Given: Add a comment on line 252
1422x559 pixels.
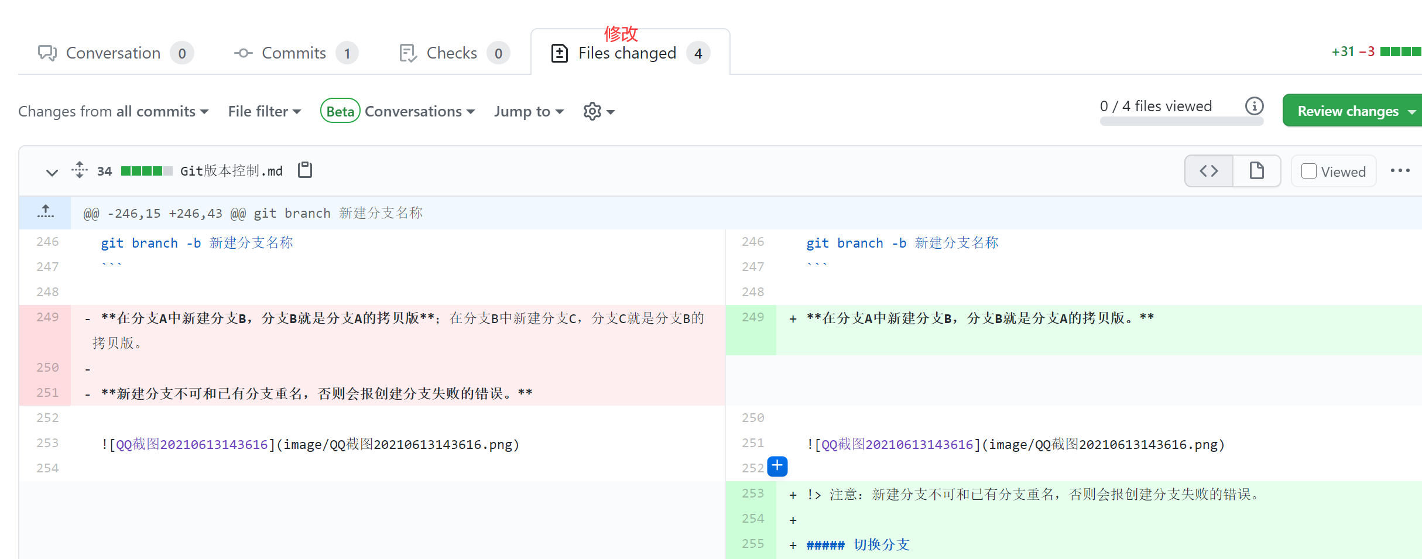Looking at the screenshot, I should coord(777,467).
